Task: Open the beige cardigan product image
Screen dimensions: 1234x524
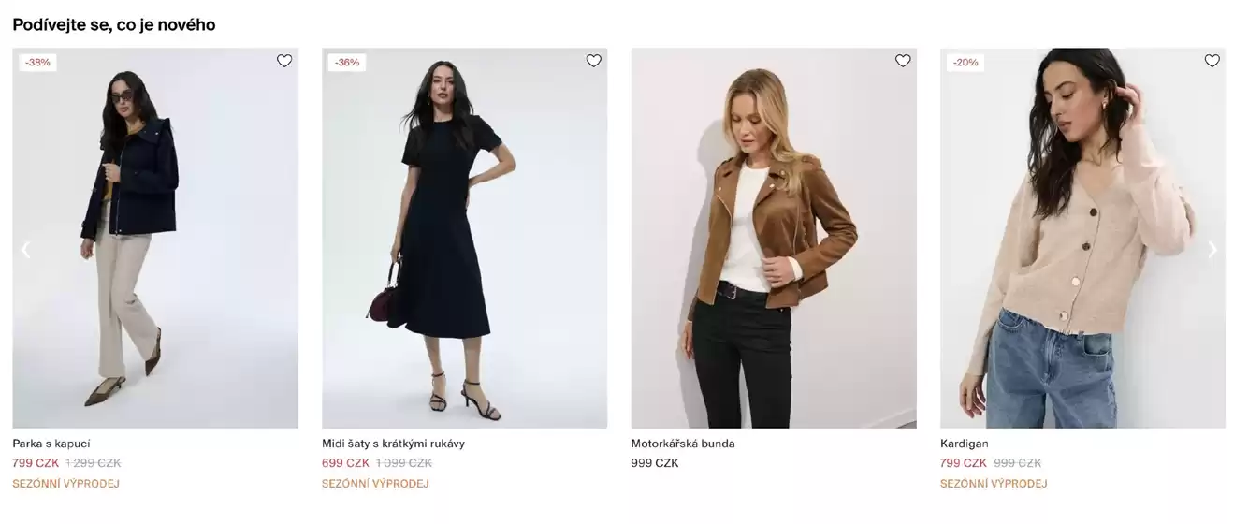Action: 1082,239
